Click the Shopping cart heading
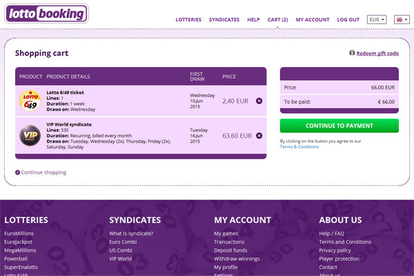414x276 pixels. (41, 53)
